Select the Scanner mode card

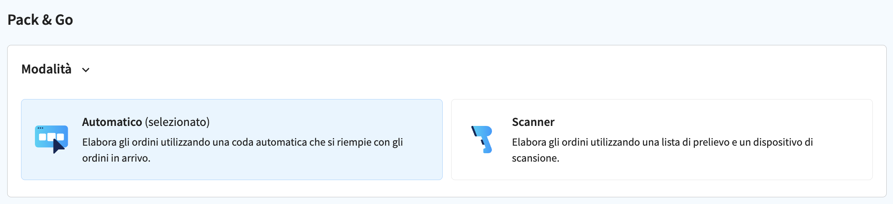pyautogui.click(x=662, y=140)
